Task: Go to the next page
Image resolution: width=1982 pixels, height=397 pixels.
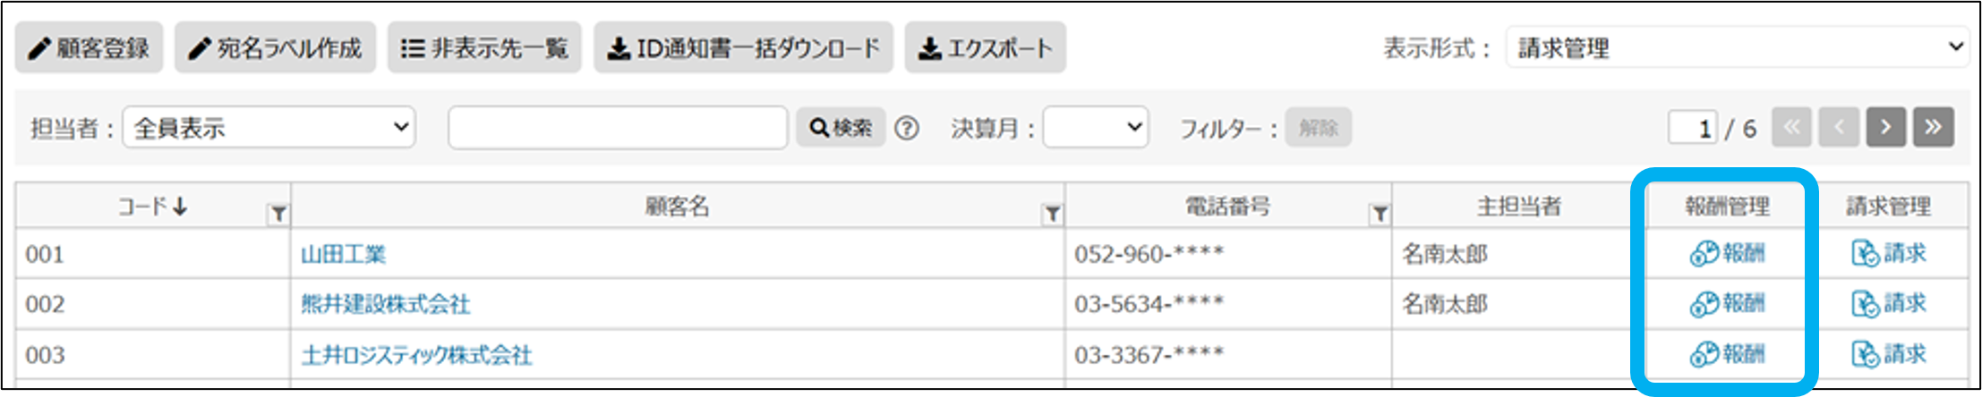Action: [x=1885, y=128]
